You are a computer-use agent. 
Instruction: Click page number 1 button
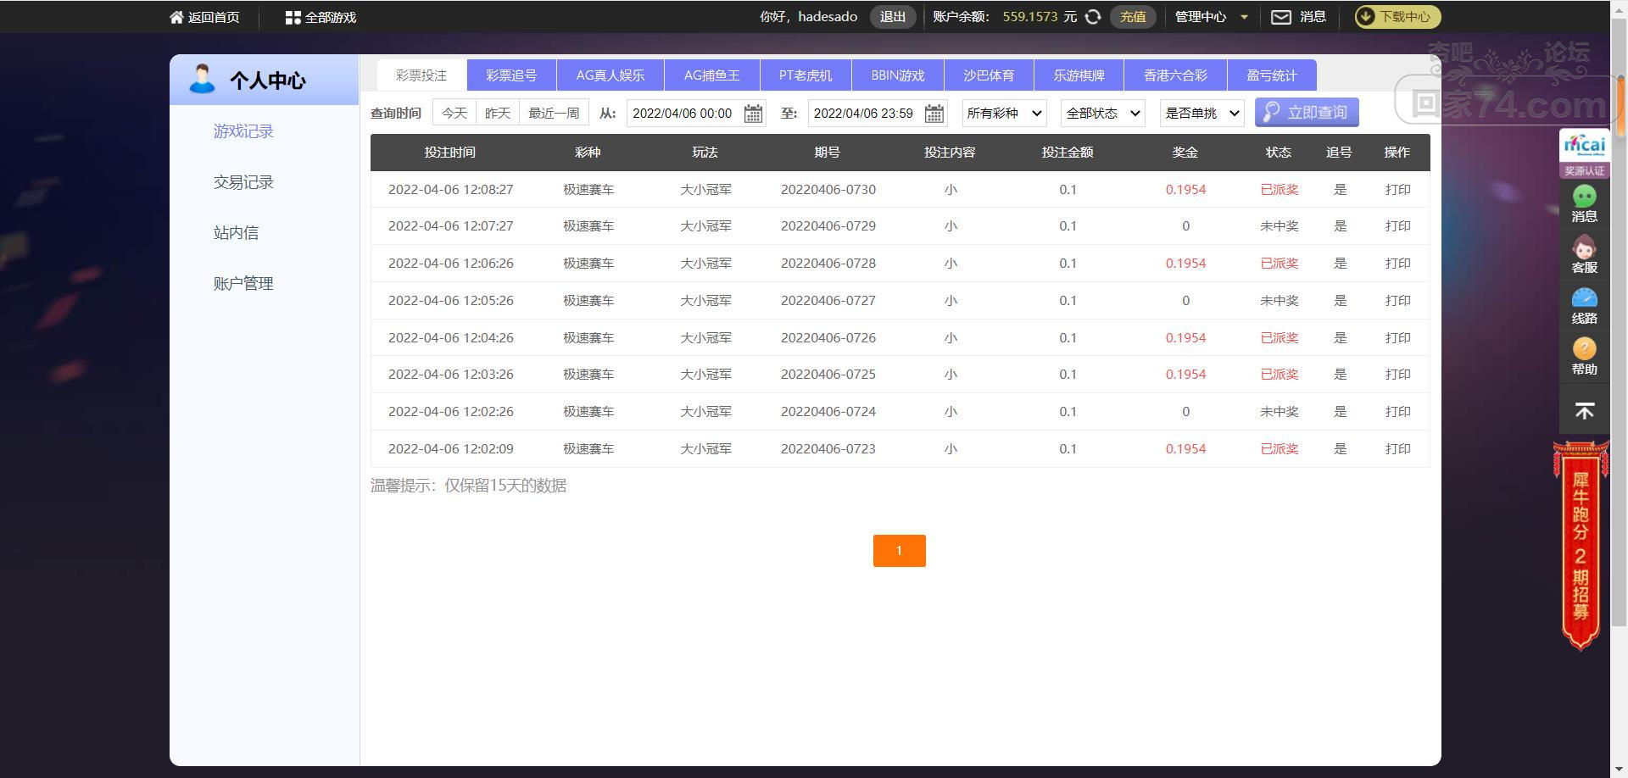tap(899, 551)
